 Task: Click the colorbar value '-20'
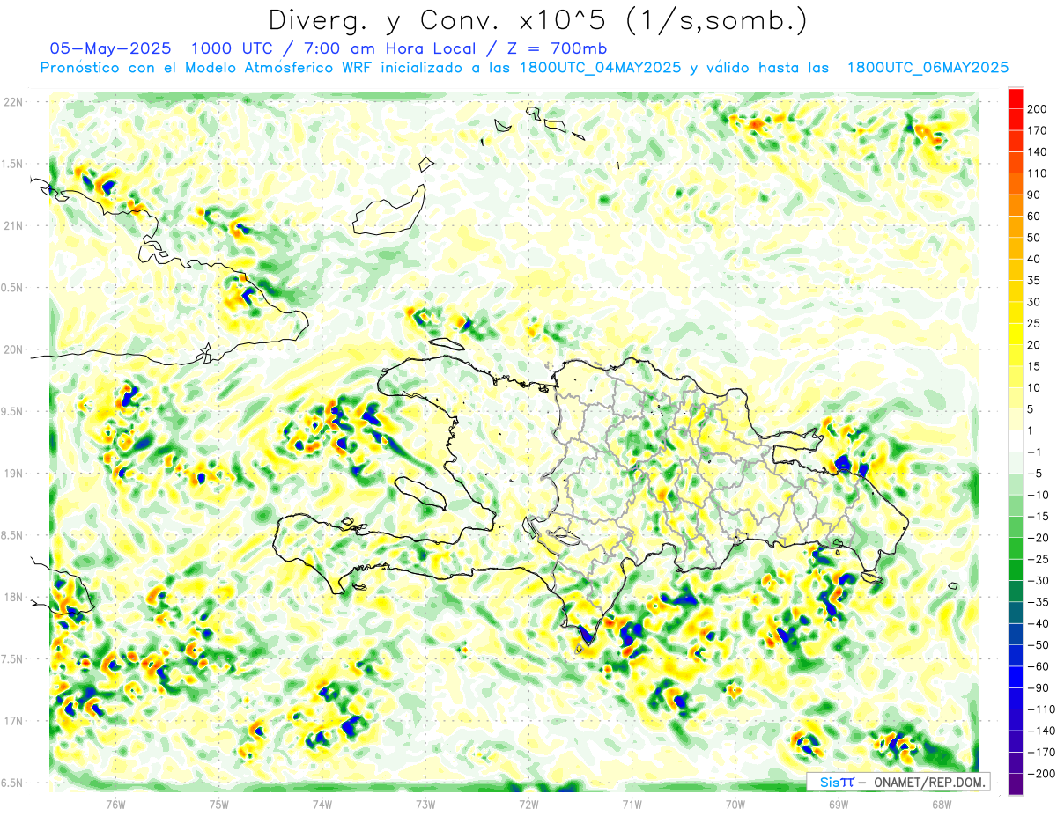(1038, 538)
